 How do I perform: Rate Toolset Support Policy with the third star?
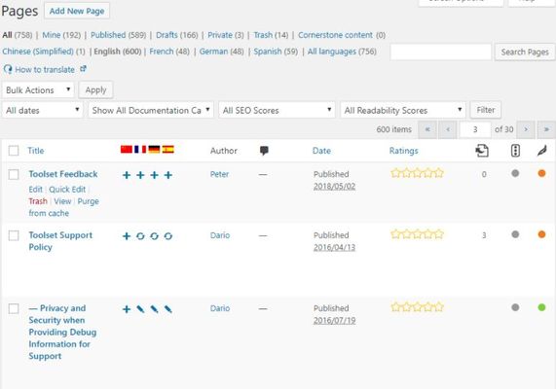(418, 234)
